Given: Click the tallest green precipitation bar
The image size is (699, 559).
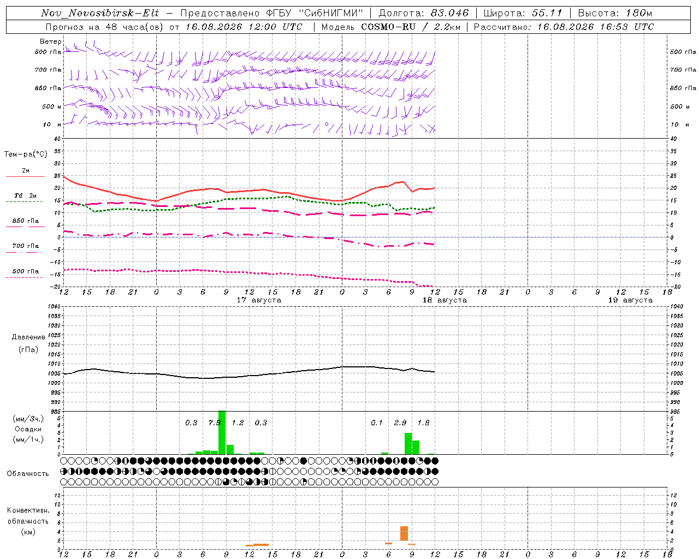Looking at the screenshot, I should click(x=222, y=432).
